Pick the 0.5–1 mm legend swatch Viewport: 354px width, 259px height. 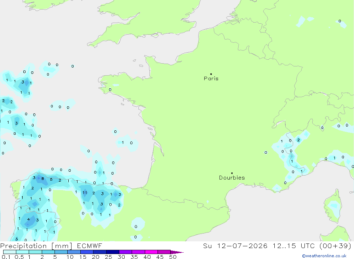pos(23,252)
